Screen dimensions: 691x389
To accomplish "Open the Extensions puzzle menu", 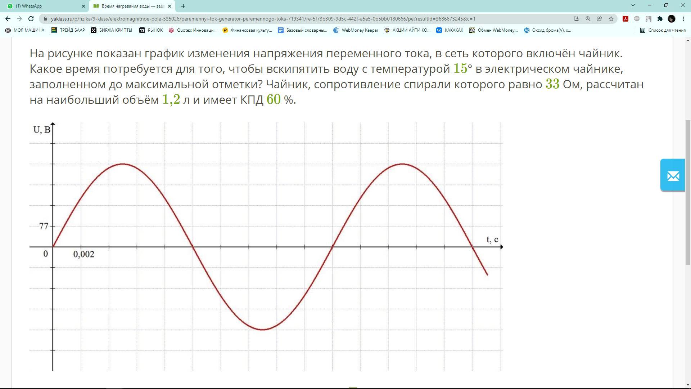I will 660,19.
